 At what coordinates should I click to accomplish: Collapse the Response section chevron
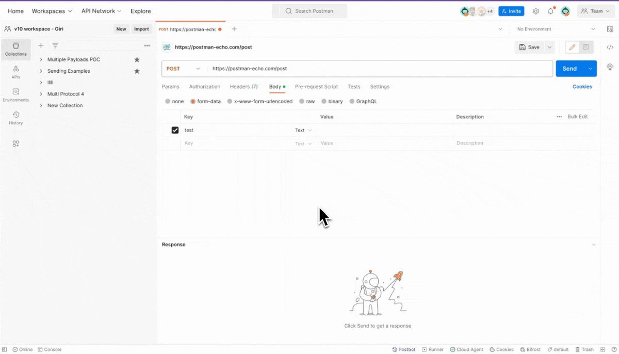click(593, 245)
